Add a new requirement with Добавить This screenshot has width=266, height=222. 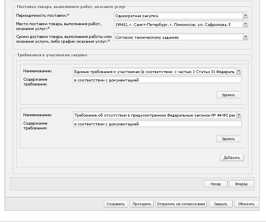(x=232, y=158)
